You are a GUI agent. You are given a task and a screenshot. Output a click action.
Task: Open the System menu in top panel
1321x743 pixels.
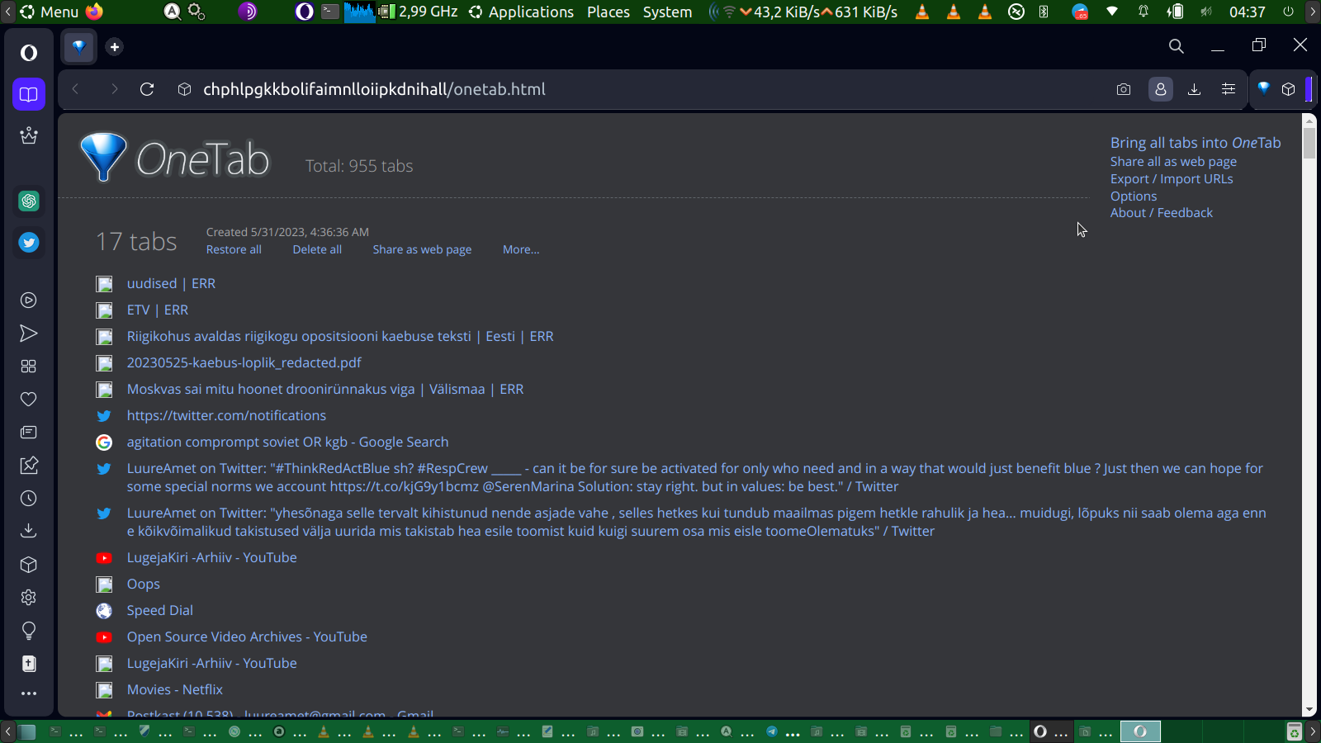point(668,12)
